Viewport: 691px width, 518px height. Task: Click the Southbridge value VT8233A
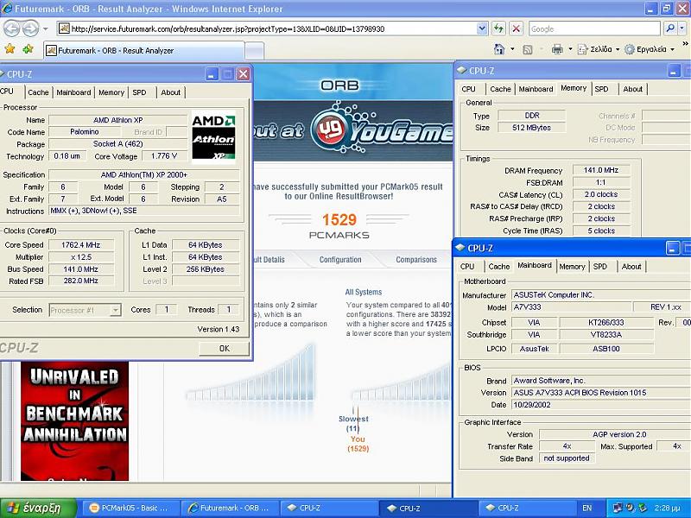606,335
